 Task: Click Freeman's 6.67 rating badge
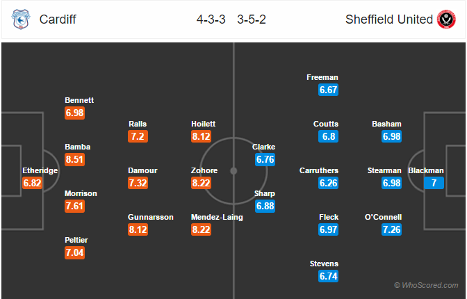328,90
